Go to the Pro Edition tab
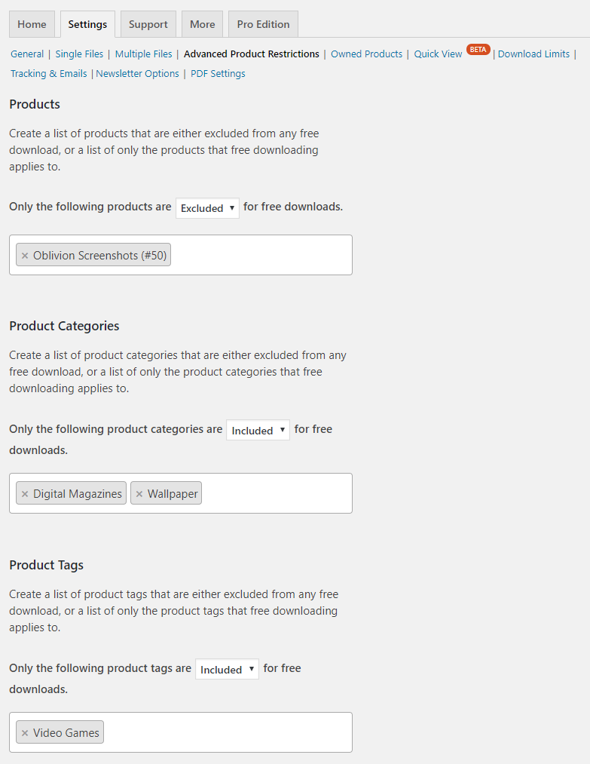Screen dimensions: 590x764 click(263, 24)
